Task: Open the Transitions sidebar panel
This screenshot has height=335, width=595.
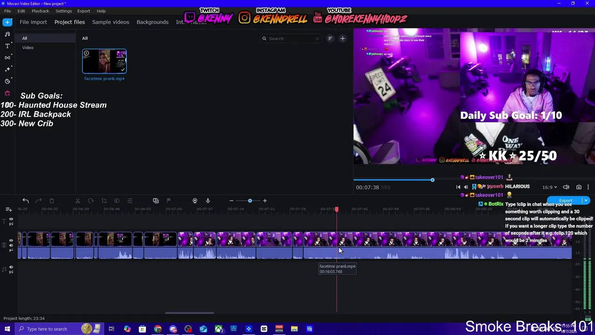Action: point(7,57)
